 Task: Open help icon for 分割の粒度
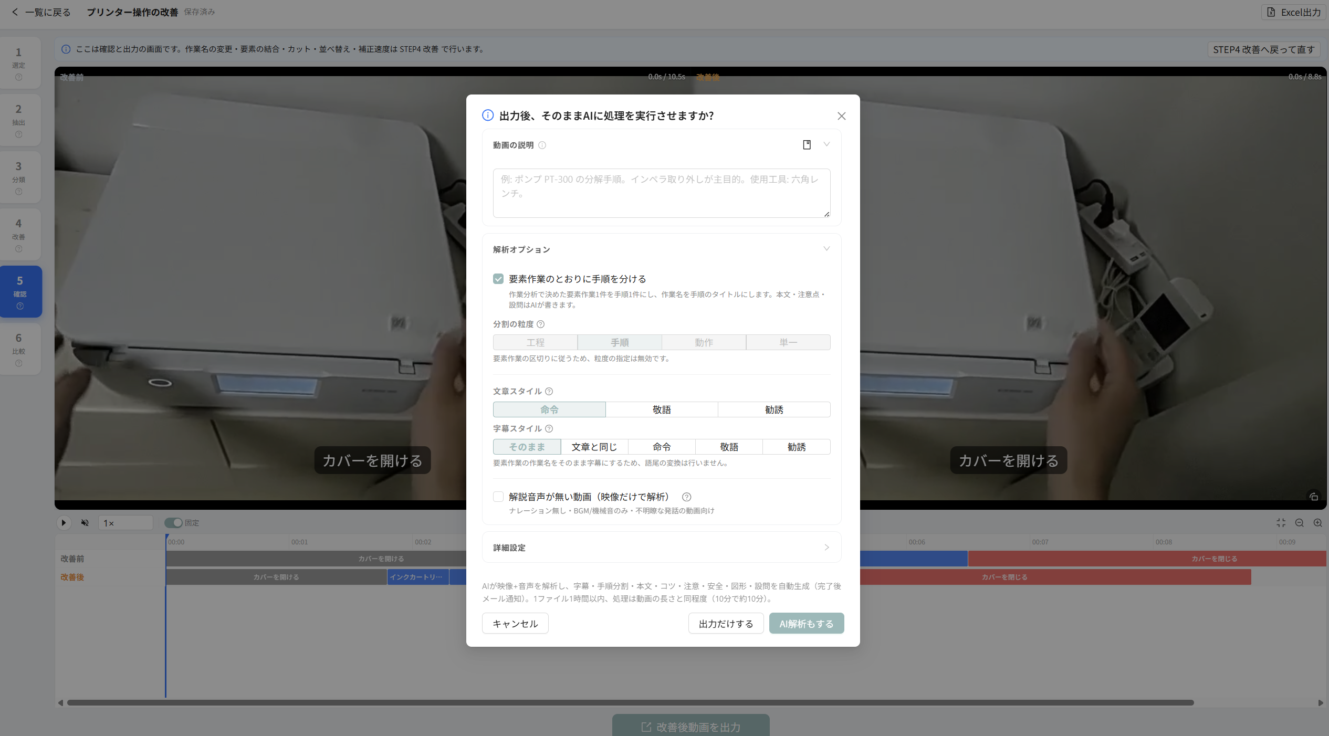(540, 324)
